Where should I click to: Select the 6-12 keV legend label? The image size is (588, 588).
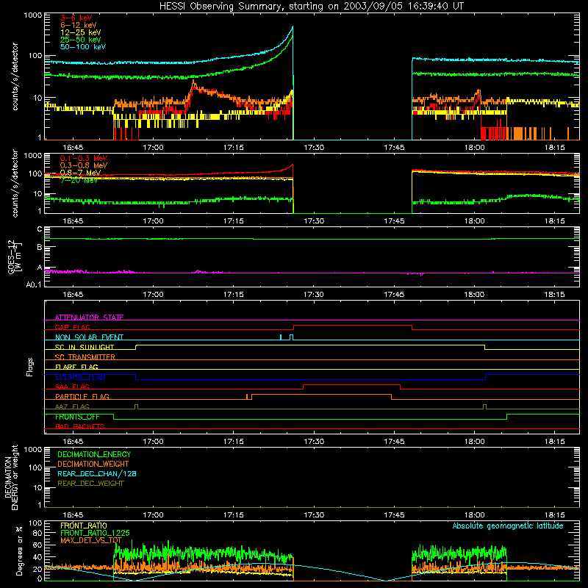[x=79, y=25]
